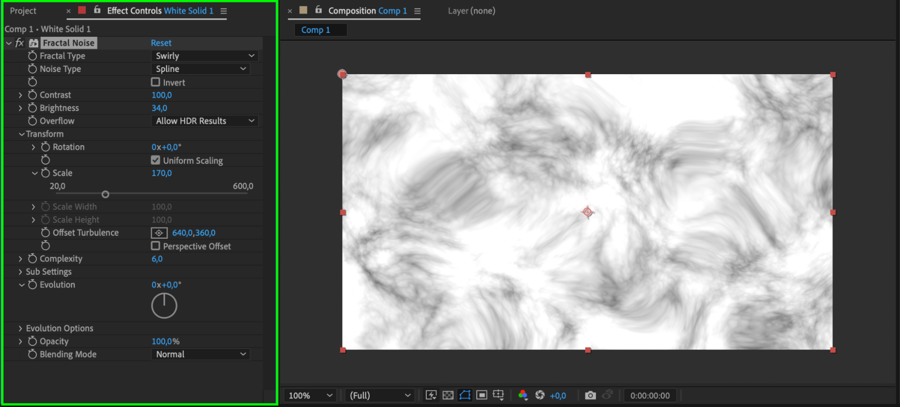Viewport: 900px width, 407px height.
Task: Click the Scale slider handle
Action: [x=105, y=194]
